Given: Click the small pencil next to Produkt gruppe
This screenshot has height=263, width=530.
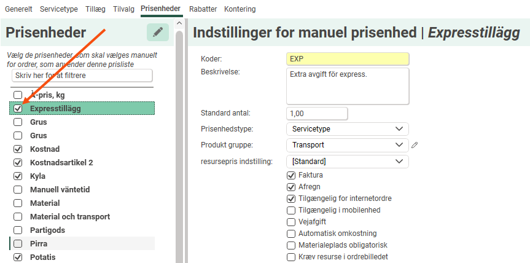Looking at the screenshot, I should (x=415, y=145).
